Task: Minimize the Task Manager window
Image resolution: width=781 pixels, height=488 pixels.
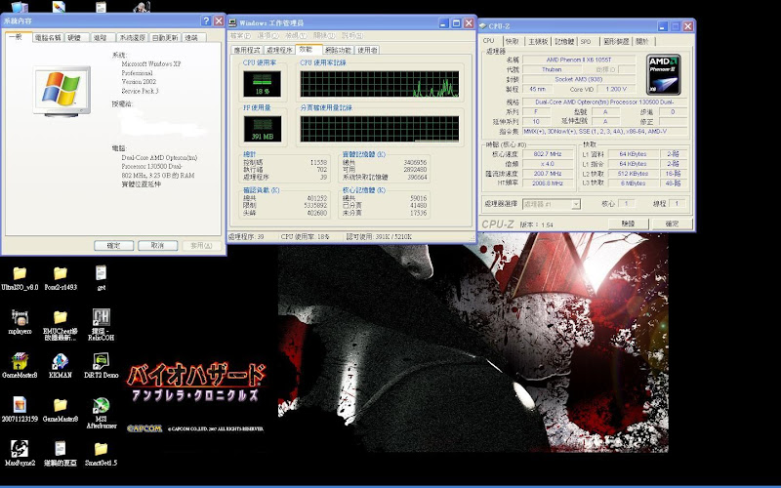Action: point(444,22)
